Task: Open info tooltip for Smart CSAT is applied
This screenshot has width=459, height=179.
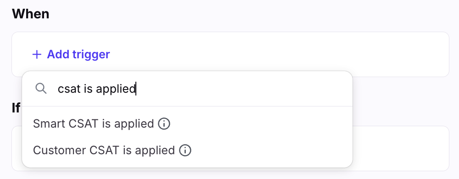Action: click(x=164, y=124)
